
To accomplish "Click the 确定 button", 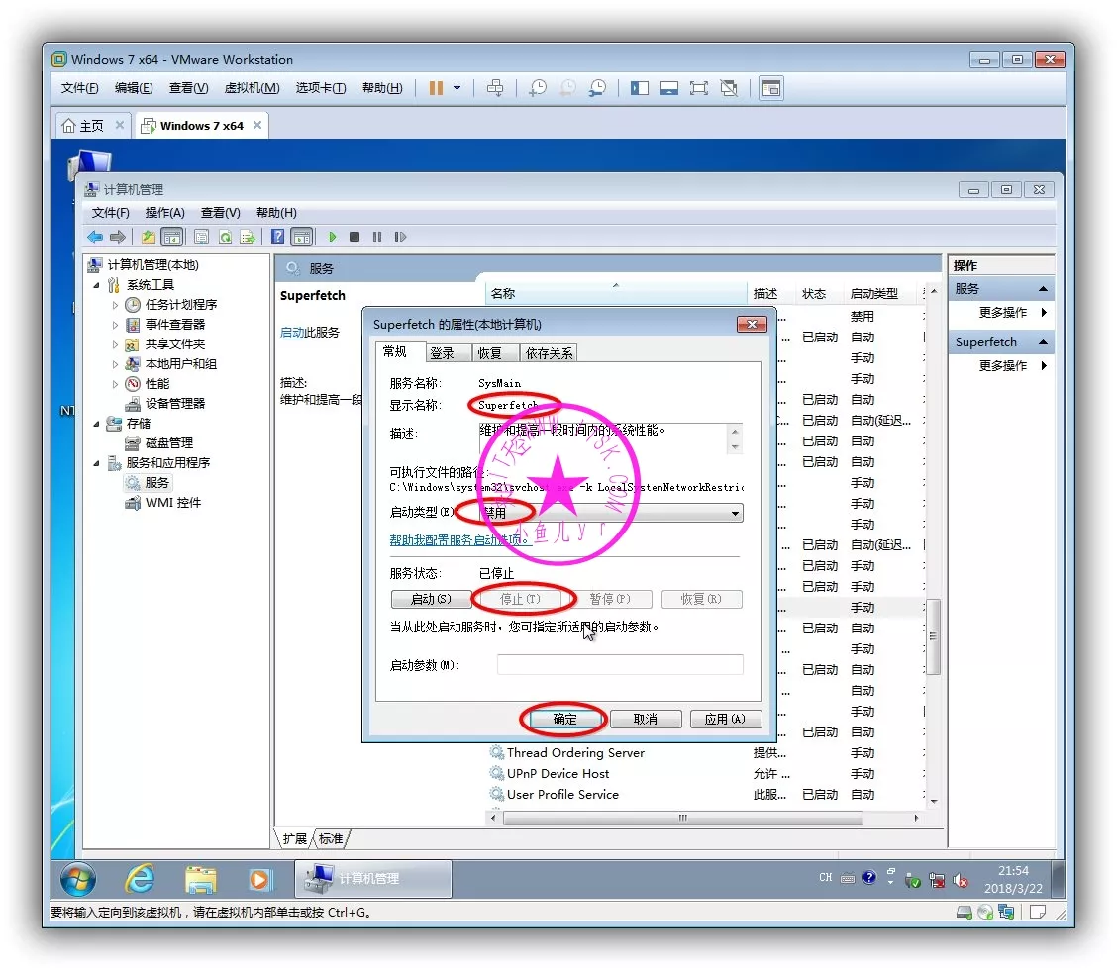I will 564,719.
